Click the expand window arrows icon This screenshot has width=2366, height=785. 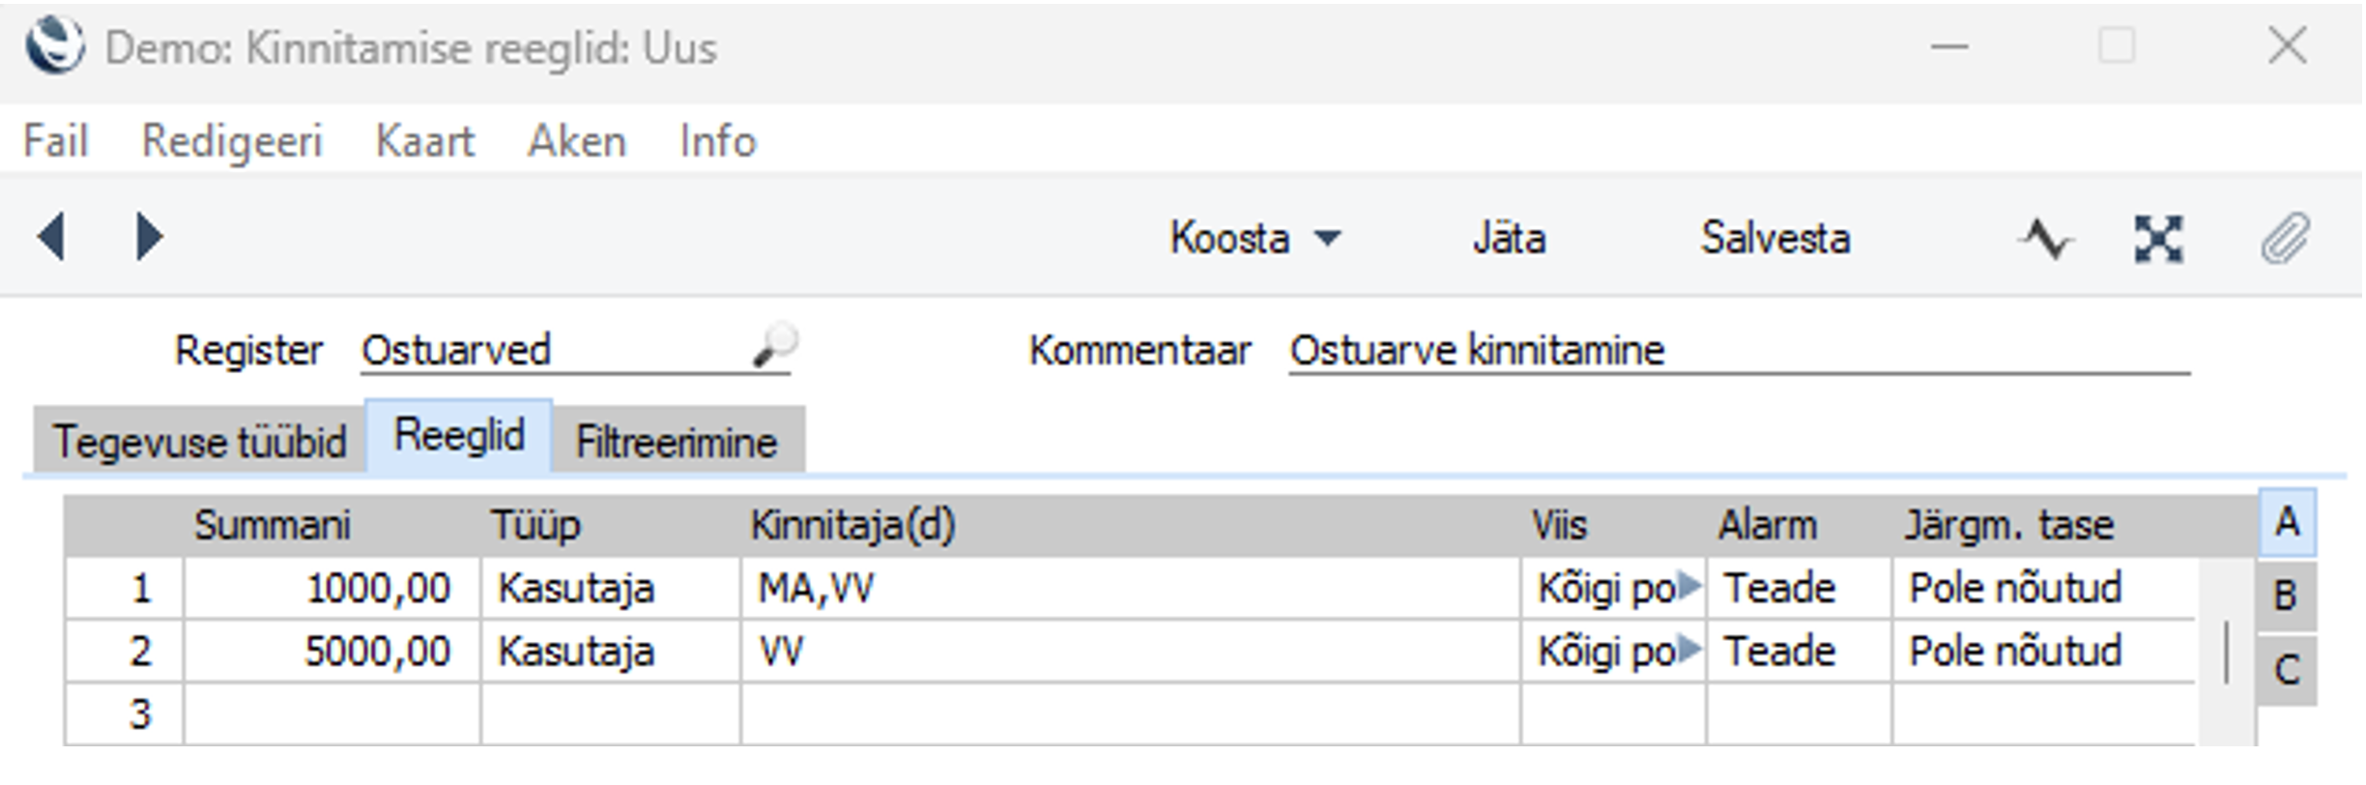click(2158, 239)
